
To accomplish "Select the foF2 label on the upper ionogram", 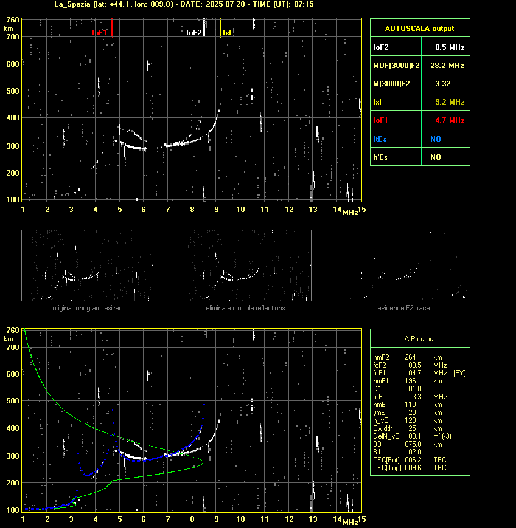I will click(x=194, y=33).
